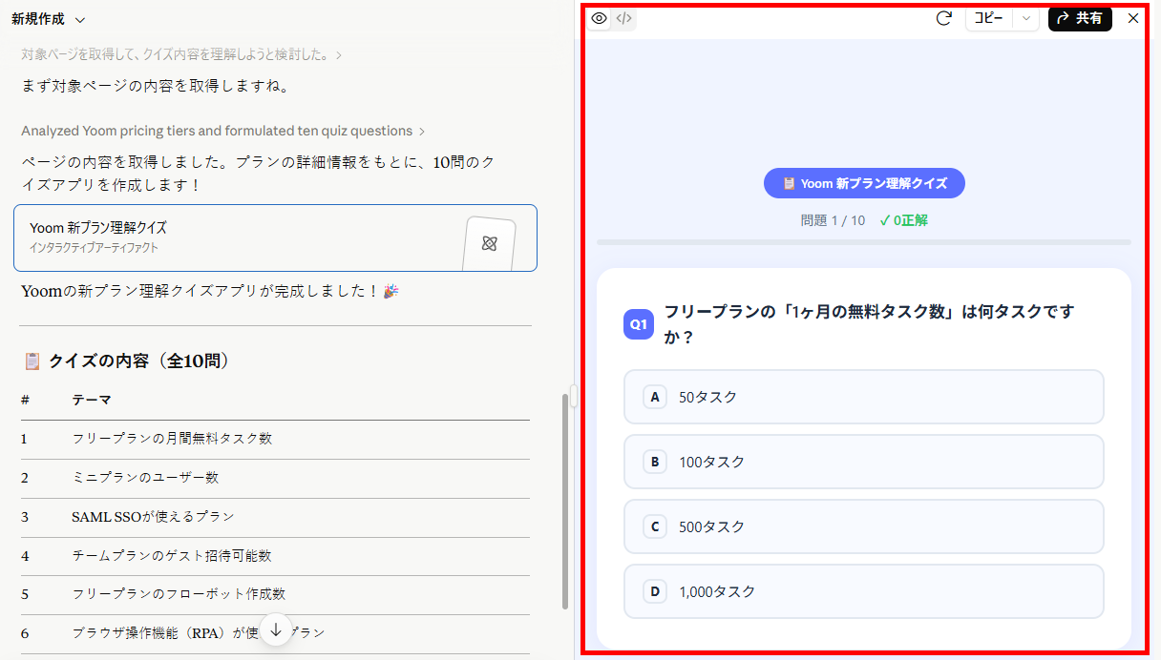Click the panel divider handle
Image resolution: width=1161 pixels, height=660 pixels.
point(574,396)
